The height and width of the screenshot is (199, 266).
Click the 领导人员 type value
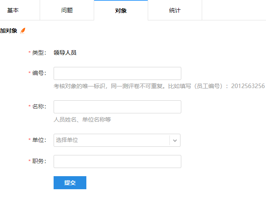coord(65,53)
